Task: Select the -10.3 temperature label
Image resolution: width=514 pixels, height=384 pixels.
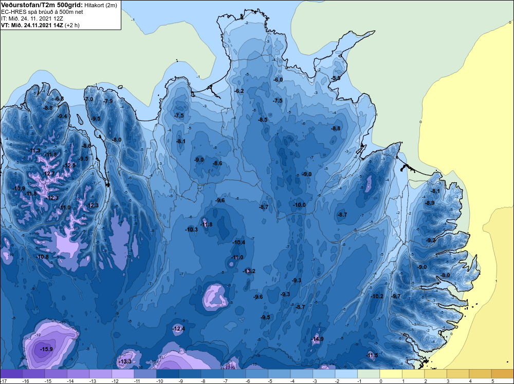Action: tap(191, 229)
